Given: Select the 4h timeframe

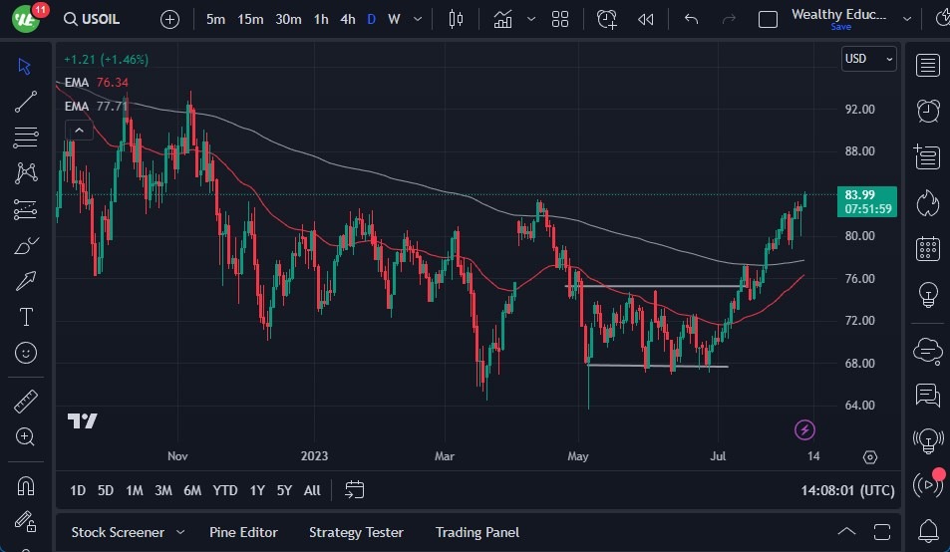Looking at the screenshot, I should click(347, 19).
